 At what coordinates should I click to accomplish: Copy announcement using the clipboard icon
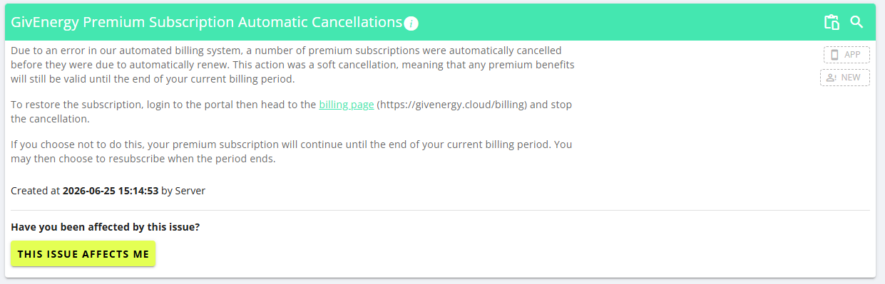(832, 22)
